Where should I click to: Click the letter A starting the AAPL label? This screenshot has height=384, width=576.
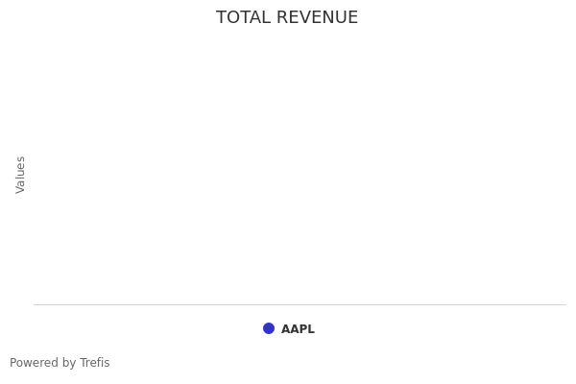(x=285, y=329)
